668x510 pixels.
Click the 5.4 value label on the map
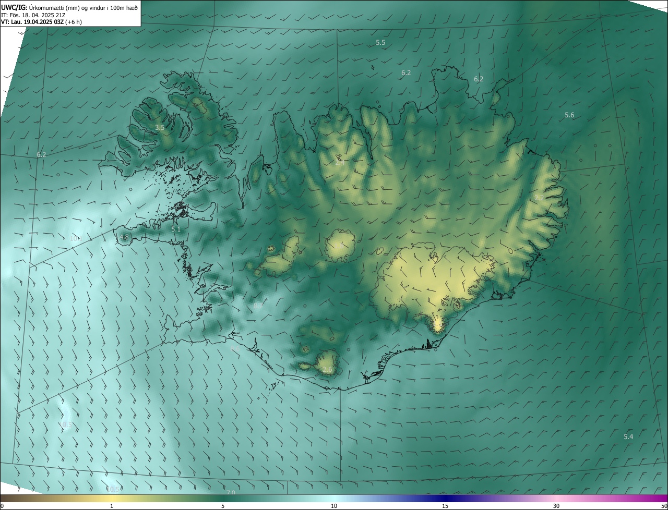pyautogui.click(x=628, y=436)
